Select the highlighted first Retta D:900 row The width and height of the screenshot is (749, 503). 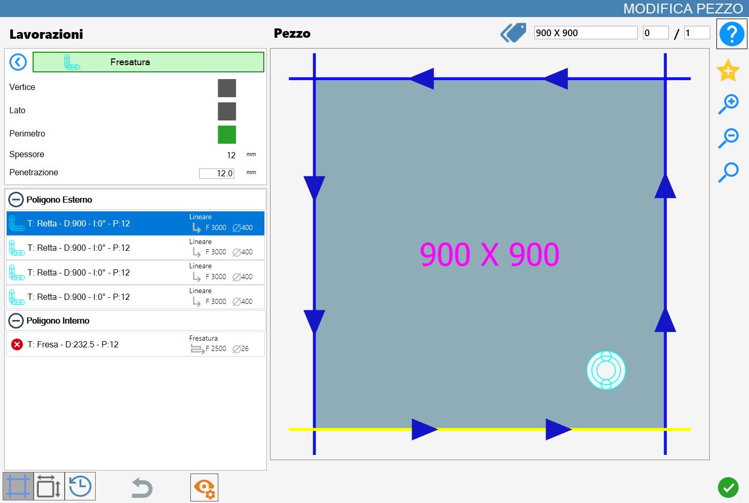(136, 223)
